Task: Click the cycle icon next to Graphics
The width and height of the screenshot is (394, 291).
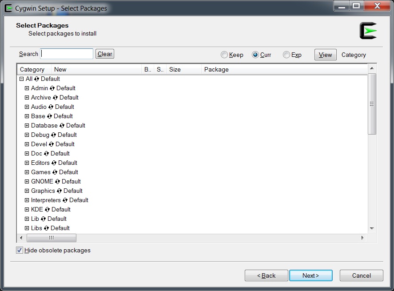Action: (x=59, y=191)
